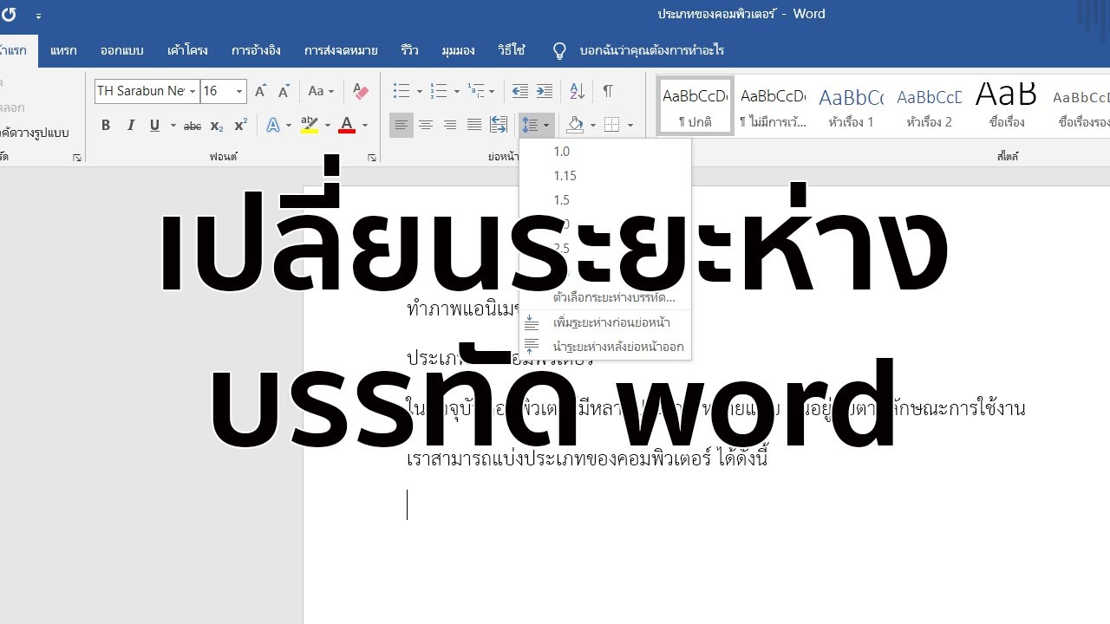The width and height of the screenshot is (1110, 624).
Task: Open the แทรก (Insert) tab
Action: click(x=63, y=50)
